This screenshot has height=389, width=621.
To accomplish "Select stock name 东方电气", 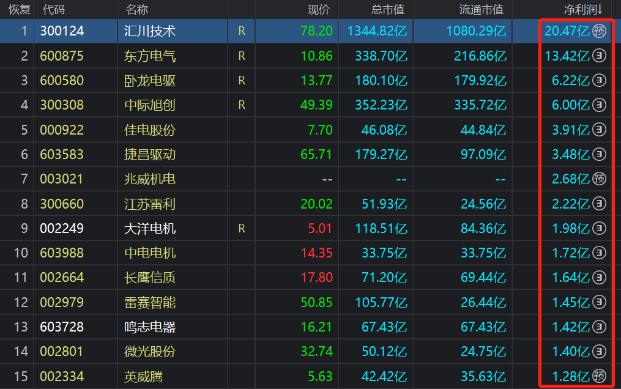I will [x=150, y=56].
